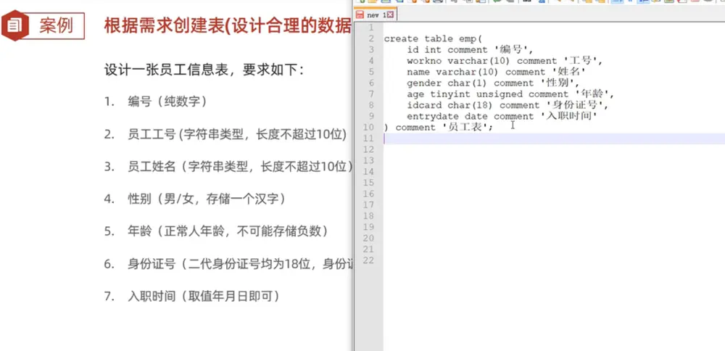Click 'tinyint' on the age line

point(450,94)
